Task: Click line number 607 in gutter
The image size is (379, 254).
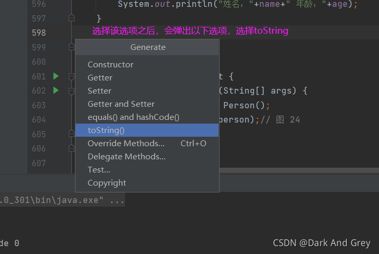Action: 39,163
